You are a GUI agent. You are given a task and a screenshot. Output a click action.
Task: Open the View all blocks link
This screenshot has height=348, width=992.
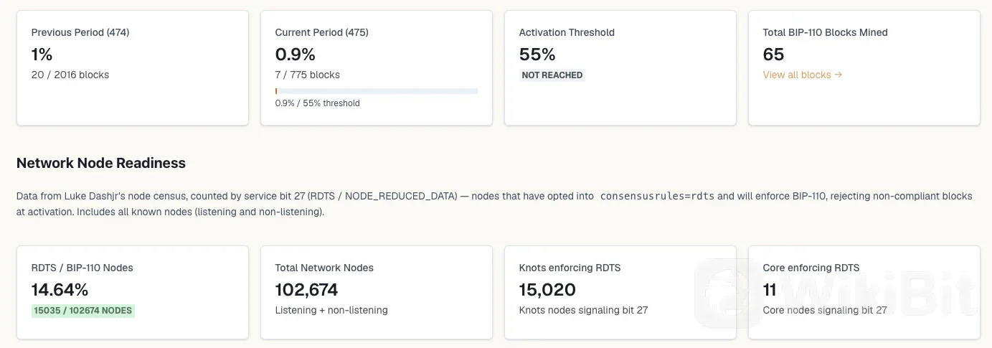click(802, 75)
